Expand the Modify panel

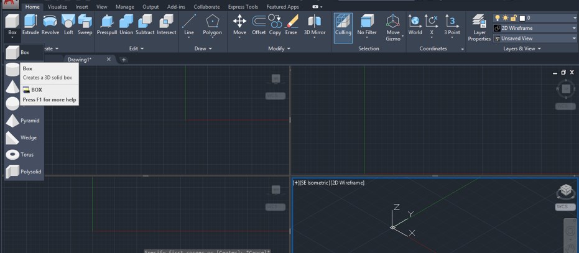[279, 48]
